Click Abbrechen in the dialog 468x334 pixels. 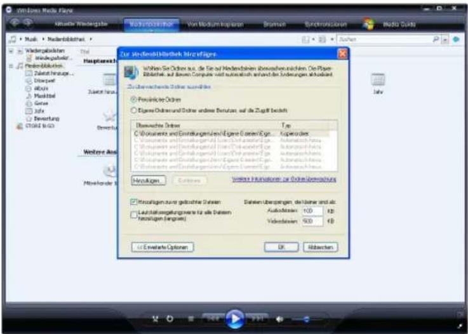tap(321, 247)
